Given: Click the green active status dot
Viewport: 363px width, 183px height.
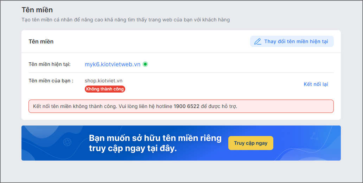Looking at the screenshot, I should pyautogui.click(x=145, y=64).
